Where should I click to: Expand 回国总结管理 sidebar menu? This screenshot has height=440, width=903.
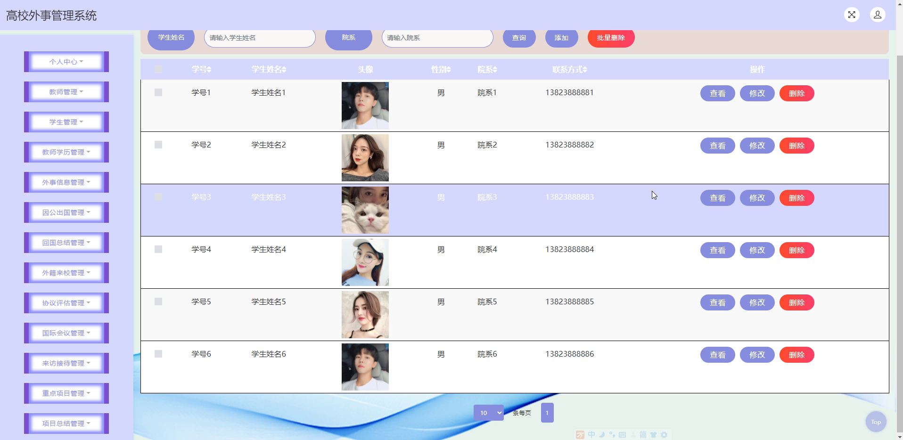click(x=66, y=243)
